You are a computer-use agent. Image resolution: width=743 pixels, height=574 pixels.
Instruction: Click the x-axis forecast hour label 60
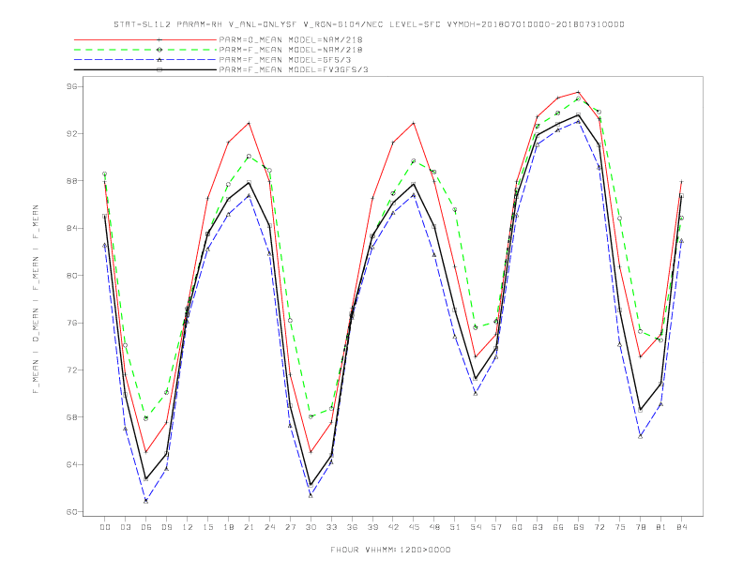(x=517, y=527)
